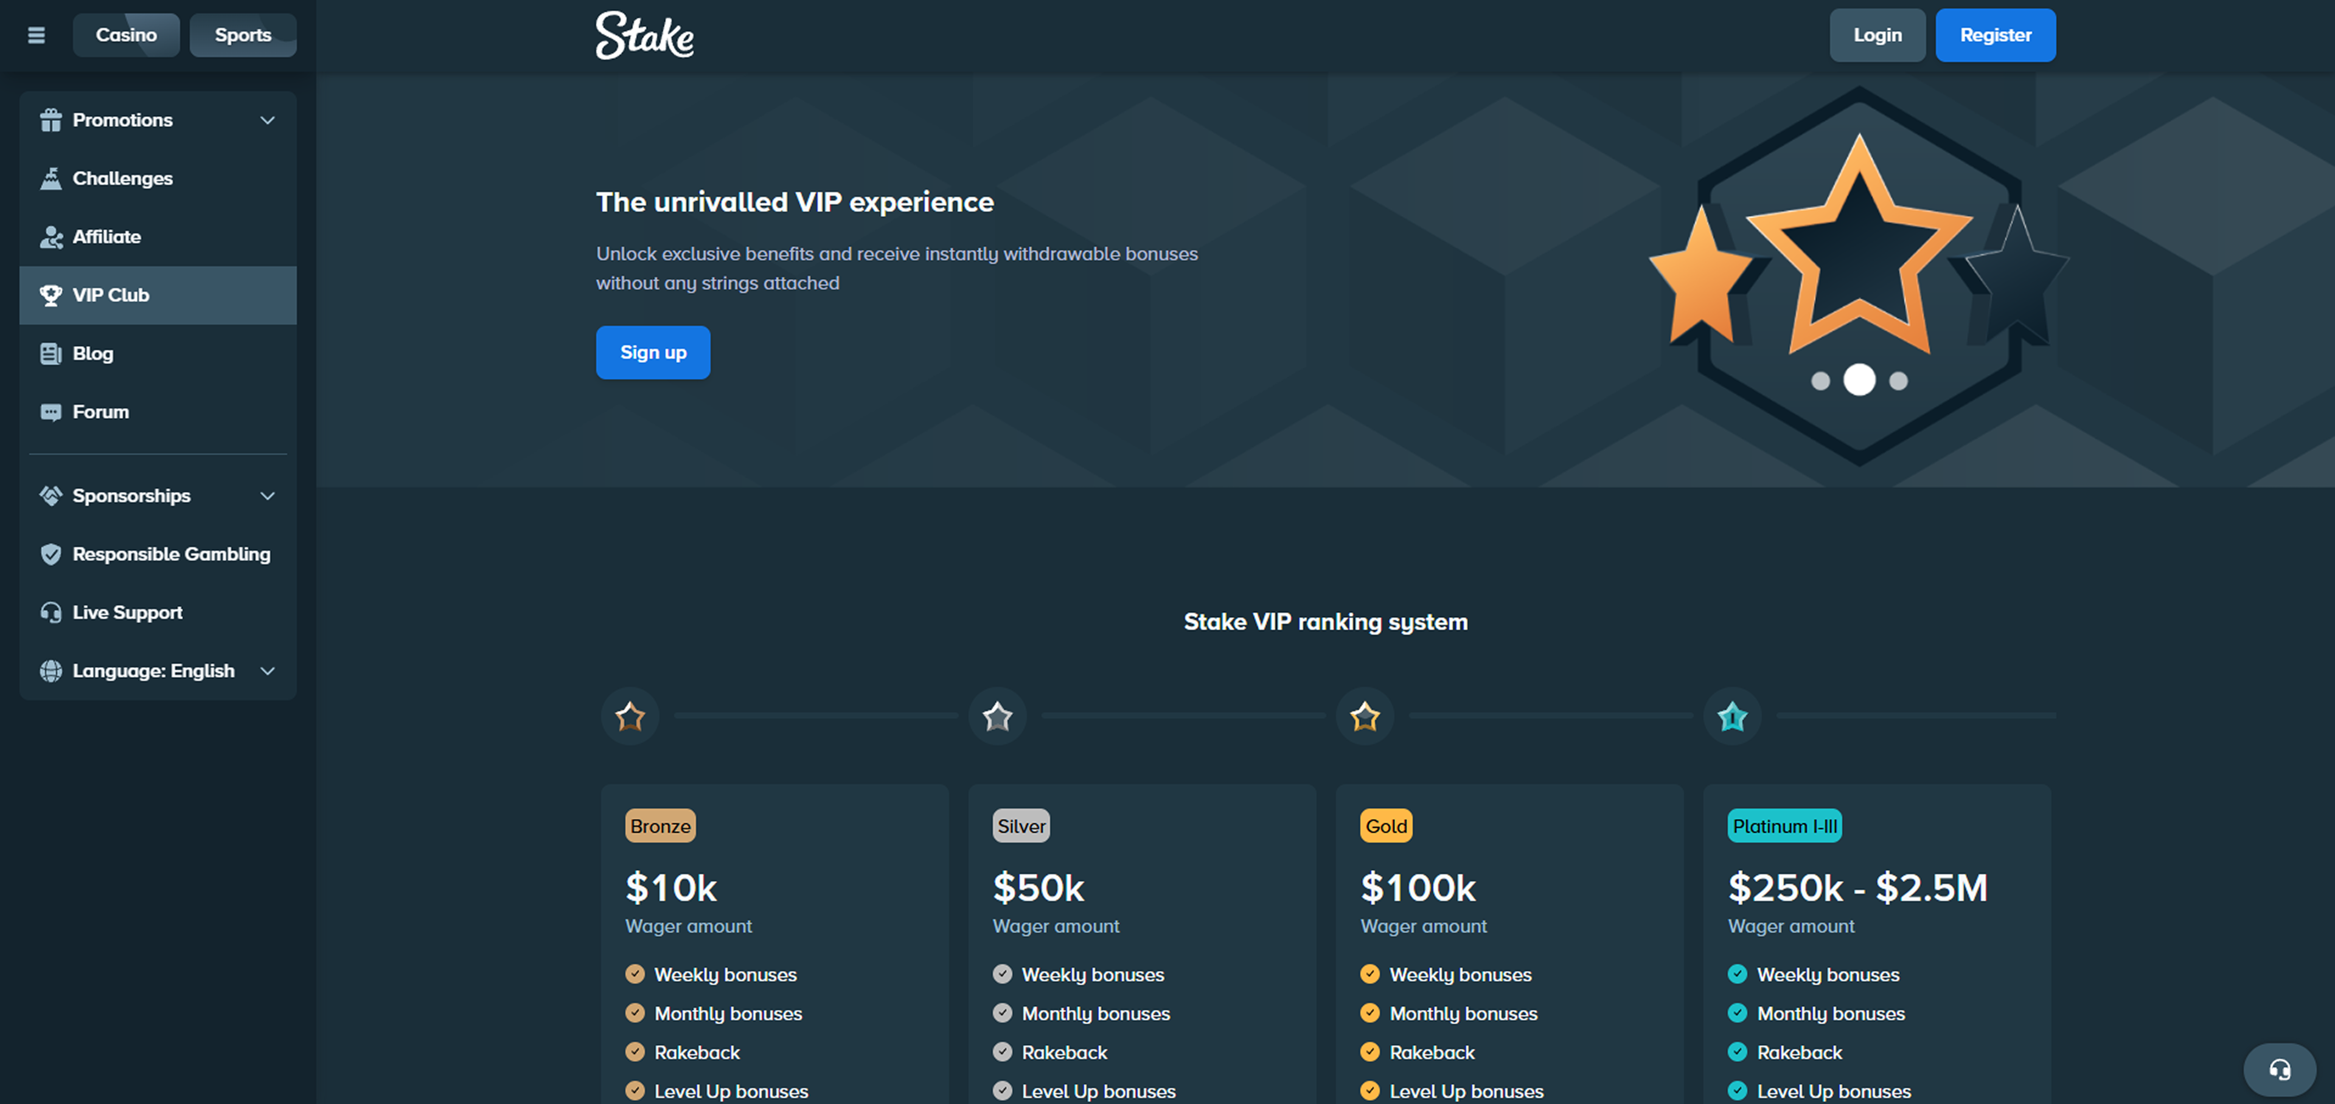Click Bronze Monthly bonuses checkmark
This screenshot has height=1104, width=2335.
[635, 1013]
